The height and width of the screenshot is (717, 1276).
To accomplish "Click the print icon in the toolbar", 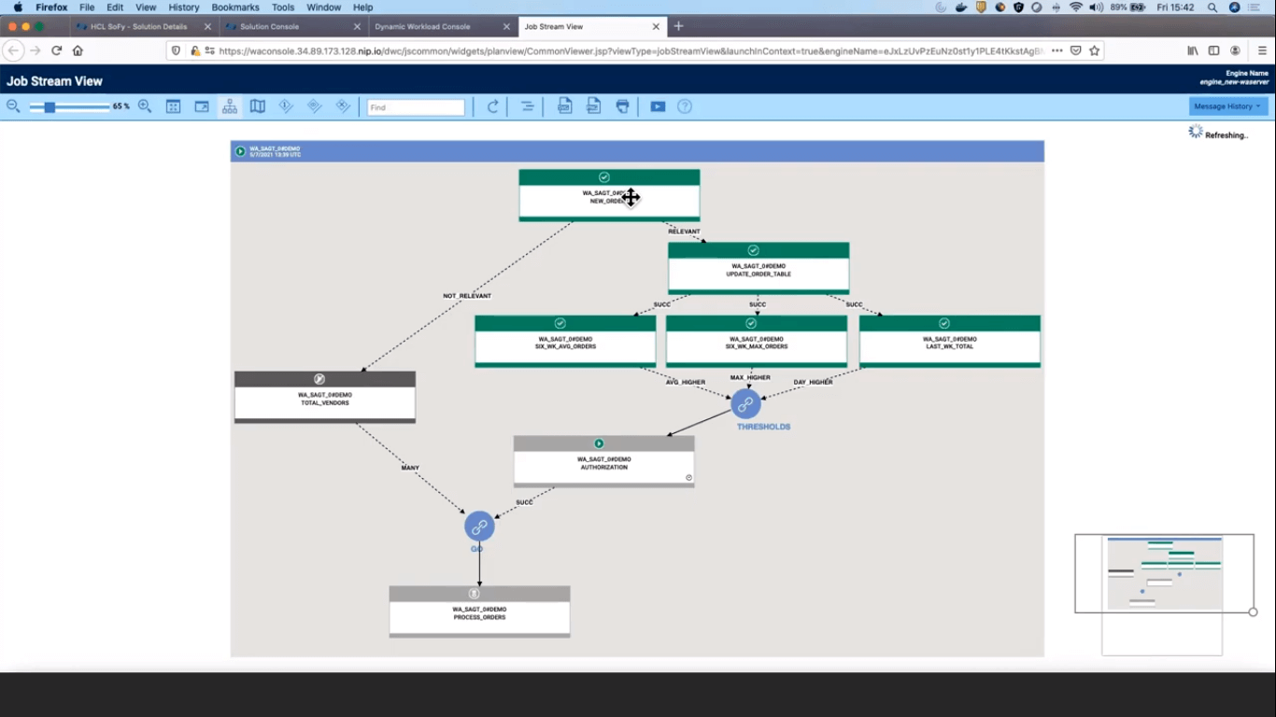I will coord(622,107).
